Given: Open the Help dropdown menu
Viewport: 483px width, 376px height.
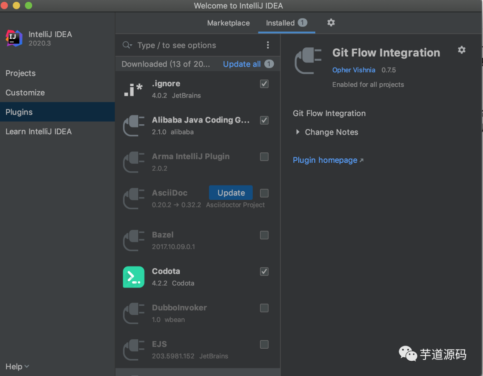Looking at the screenshot, I should coord(17,367).
